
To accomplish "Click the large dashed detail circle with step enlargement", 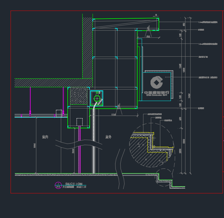I will click(152, 145).
